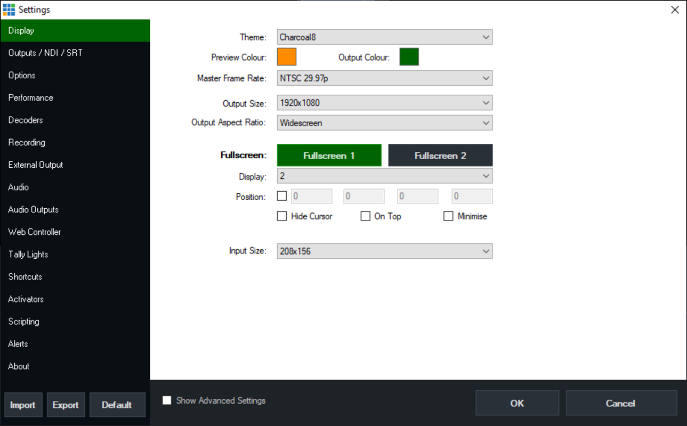Change the orange Preview Colour swatch
This screenshot has width=687, height=426.
point(286,56)
